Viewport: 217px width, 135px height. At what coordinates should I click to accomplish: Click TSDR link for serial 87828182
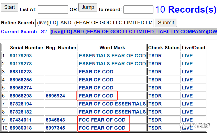point(155,112)
